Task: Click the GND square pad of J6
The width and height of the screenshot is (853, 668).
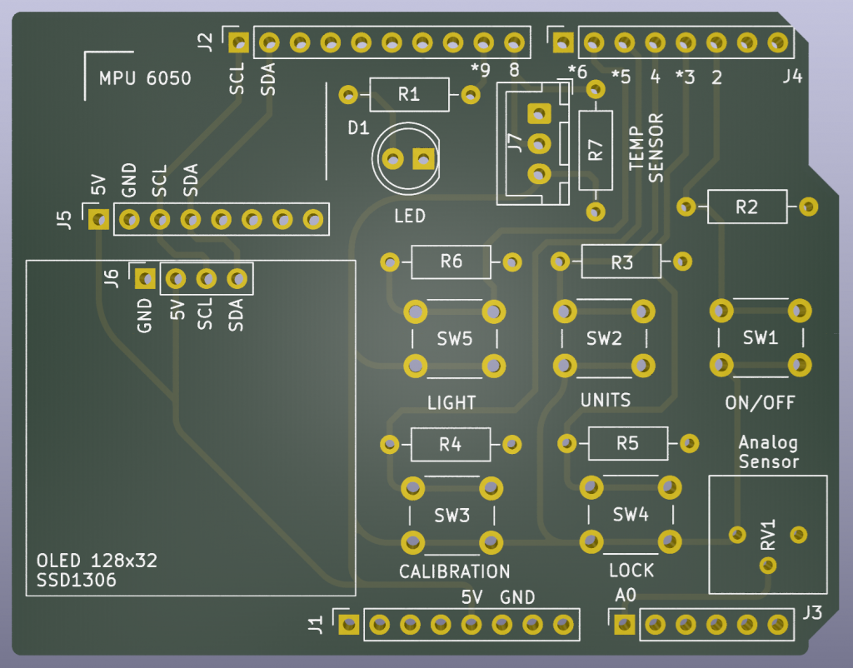Action: pos(145,277)
